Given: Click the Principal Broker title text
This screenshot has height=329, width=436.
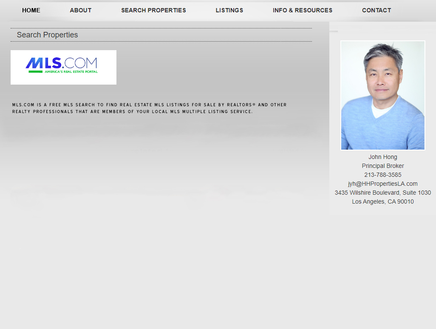Looking at the screenshot, I should point(382,166).
